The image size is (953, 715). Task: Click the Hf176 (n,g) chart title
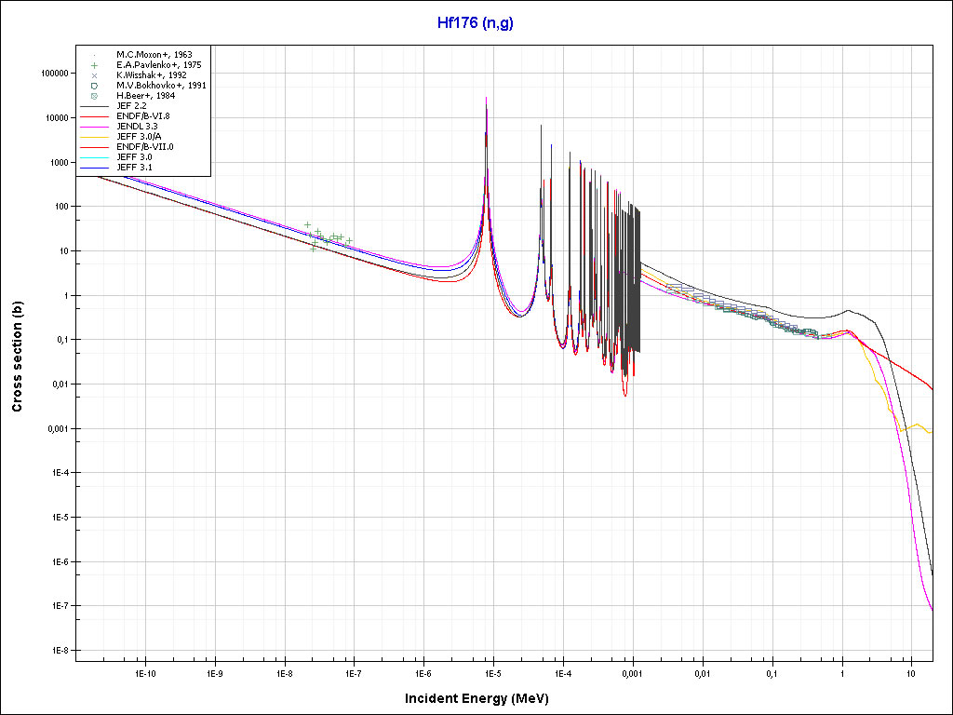(x=476, y=23)
